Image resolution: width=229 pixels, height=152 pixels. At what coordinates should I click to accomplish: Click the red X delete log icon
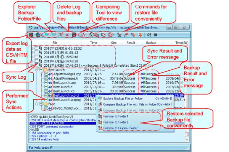tap(67, 35)
